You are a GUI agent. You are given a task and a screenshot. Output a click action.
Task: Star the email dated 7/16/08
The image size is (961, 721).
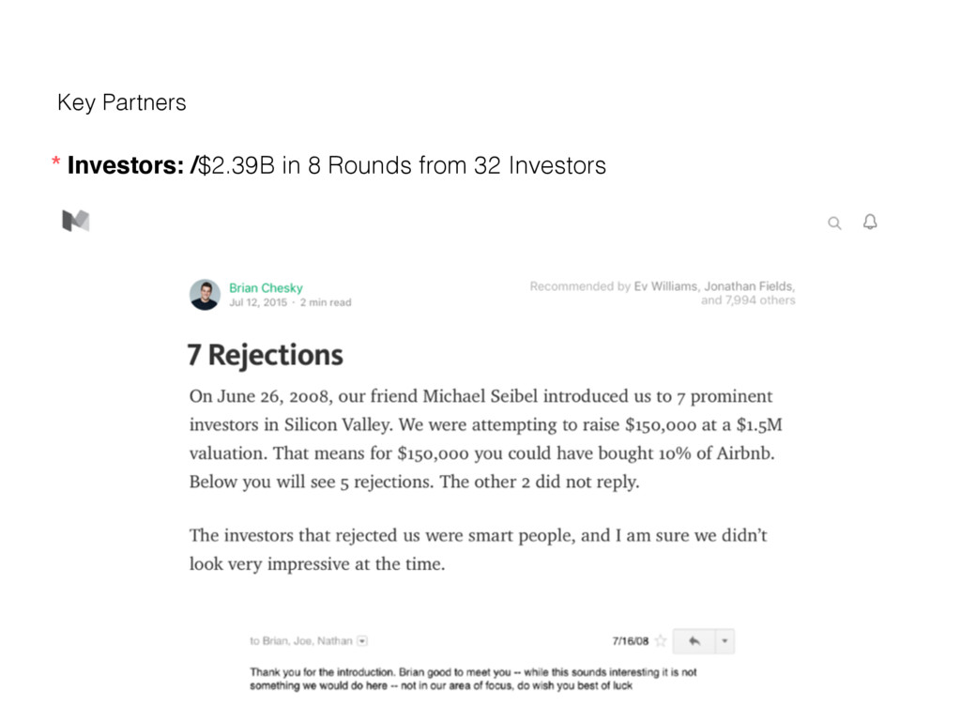(x=661, y=641)
